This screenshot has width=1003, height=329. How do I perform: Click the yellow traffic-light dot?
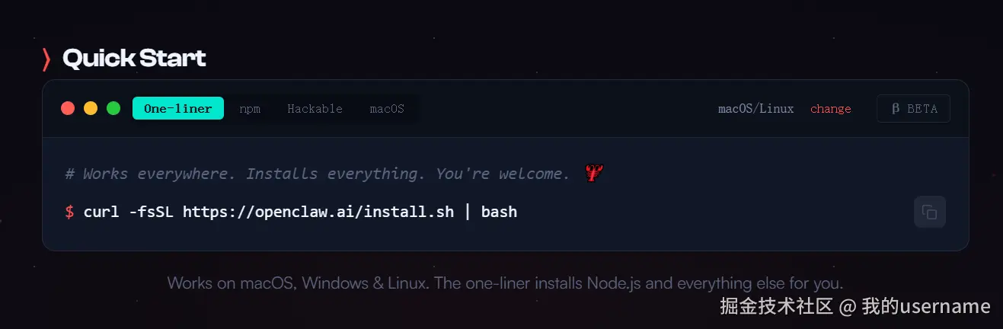pos(91,108)
